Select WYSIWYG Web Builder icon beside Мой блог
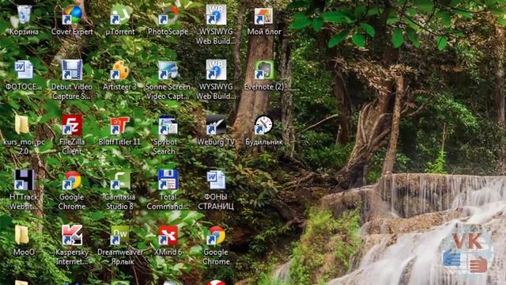 [x=216, y=16]
